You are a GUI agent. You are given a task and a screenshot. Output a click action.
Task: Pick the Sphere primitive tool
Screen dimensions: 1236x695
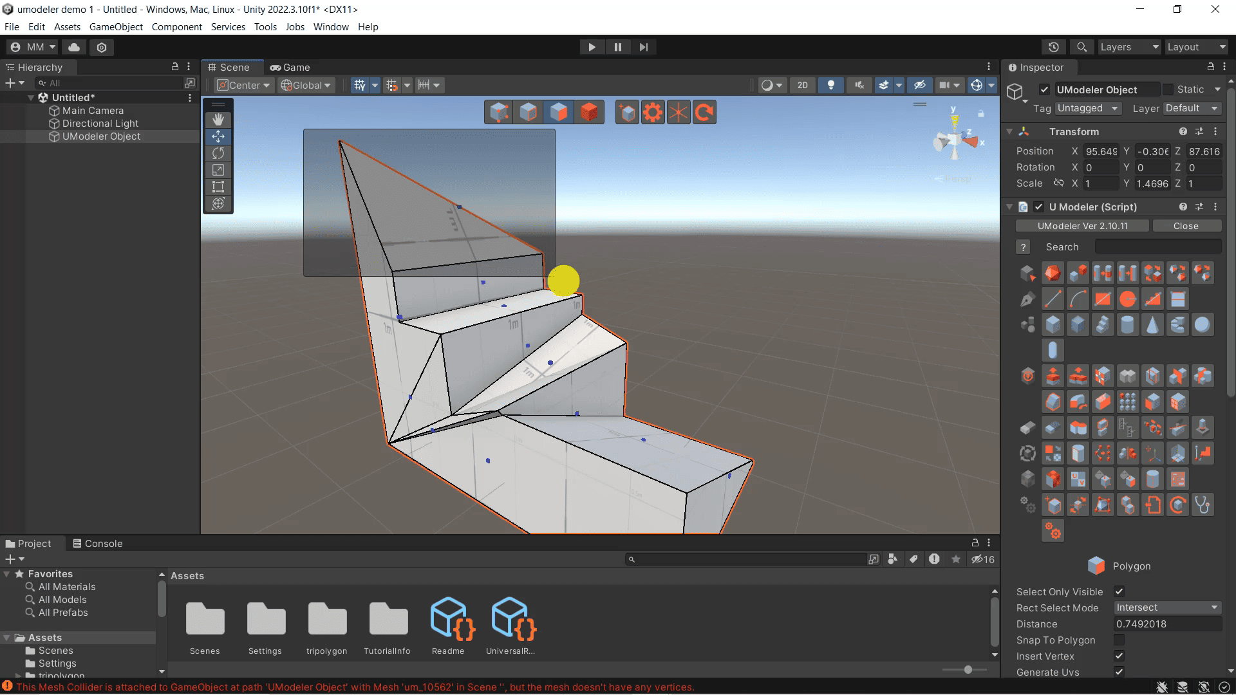(x=1203, y=324)
